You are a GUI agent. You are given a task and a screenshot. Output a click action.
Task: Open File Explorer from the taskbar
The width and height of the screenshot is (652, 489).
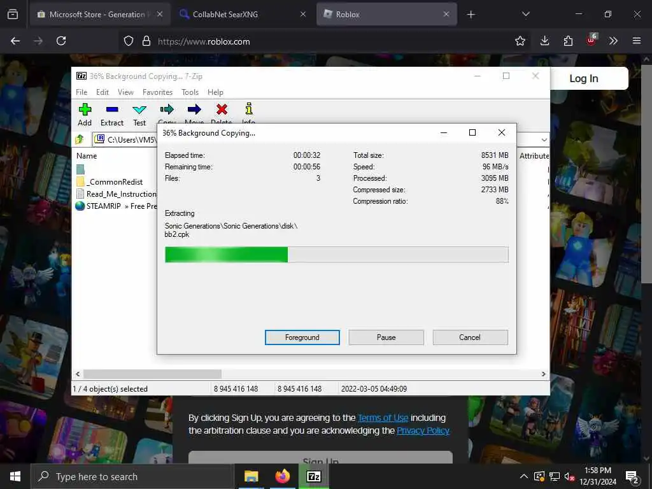click(x=251, y=476)
